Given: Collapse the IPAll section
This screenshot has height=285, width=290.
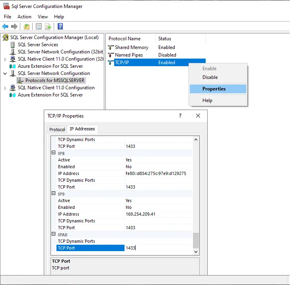Looking at the screenshot, I should pyautogui.click(x=53, y=234).
